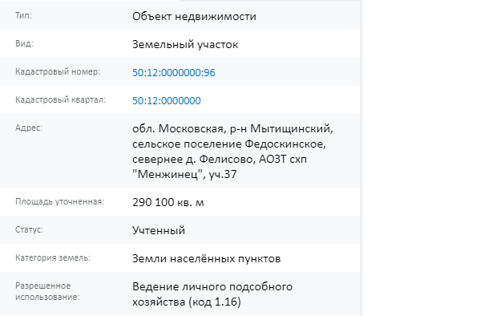
Task: Click the address text starting 'обл. Московская'
Action: coord(232,152)
